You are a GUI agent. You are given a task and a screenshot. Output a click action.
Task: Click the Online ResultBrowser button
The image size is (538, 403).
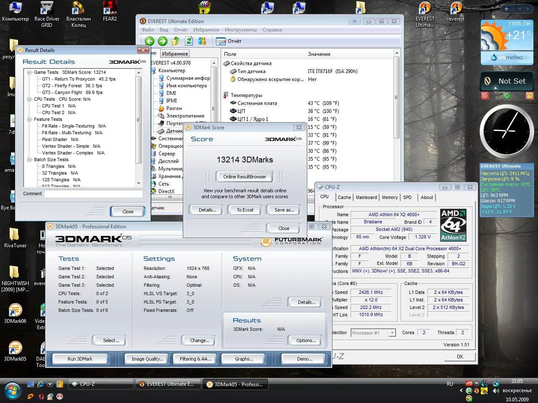click(245, 177)
